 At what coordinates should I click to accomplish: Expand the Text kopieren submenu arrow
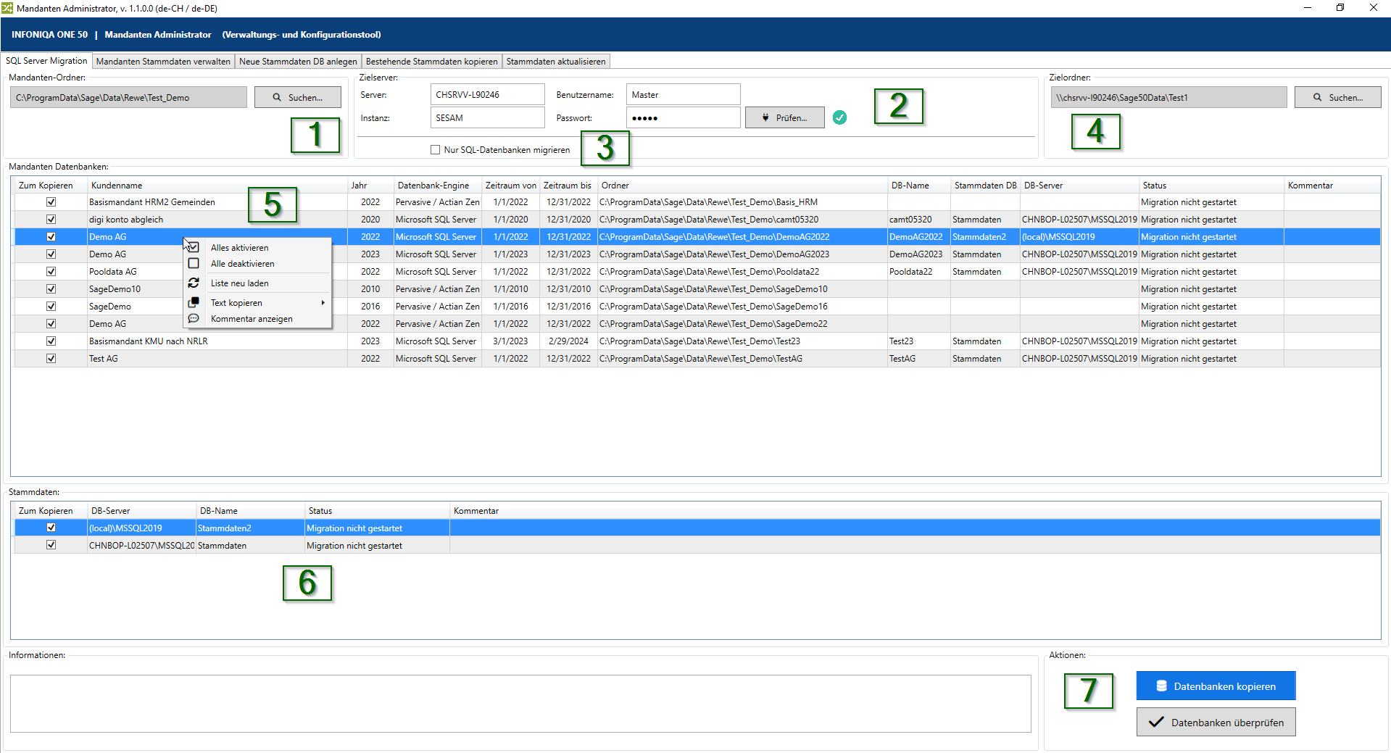point(323,303)
